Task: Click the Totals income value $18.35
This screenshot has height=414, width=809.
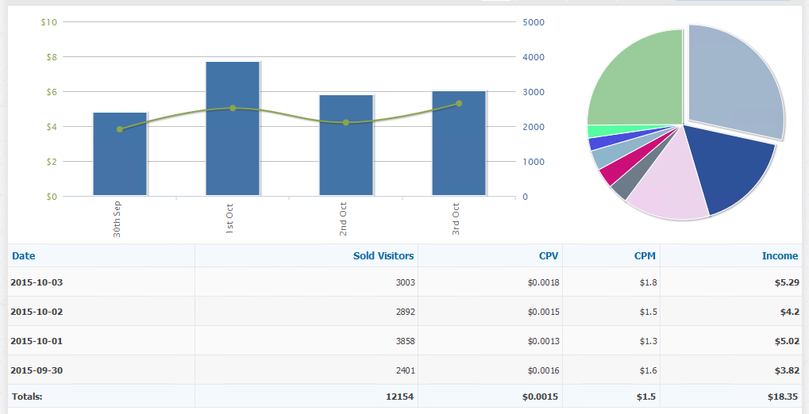Action: [x=782, y=397]
